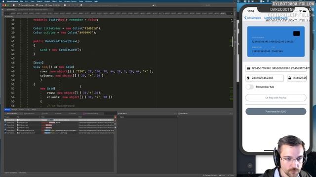Image resolution: width=316 pixels, height=177 pixels.
Task: Click the titleColor variable on line 38
Action: point(52,29)
